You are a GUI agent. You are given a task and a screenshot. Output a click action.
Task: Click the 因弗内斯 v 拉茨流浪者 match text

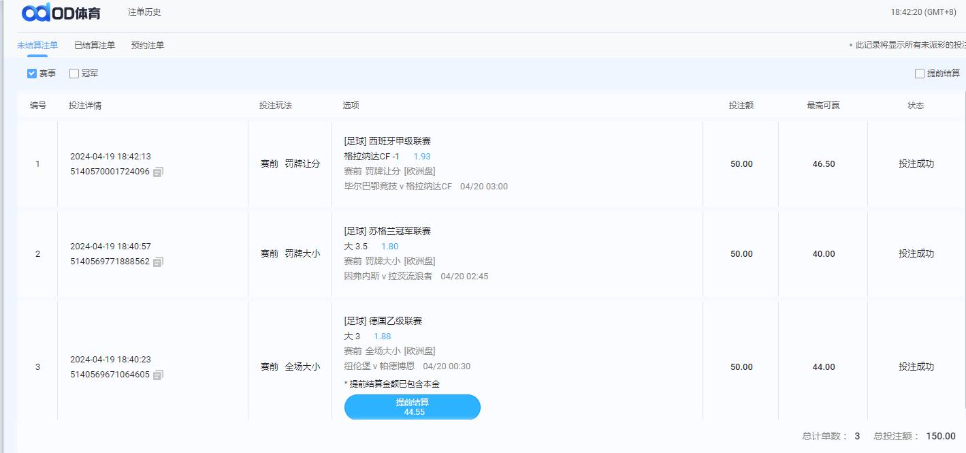[x=388, y=277]
